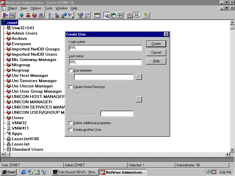Open the Options menu

click(36, 8)
